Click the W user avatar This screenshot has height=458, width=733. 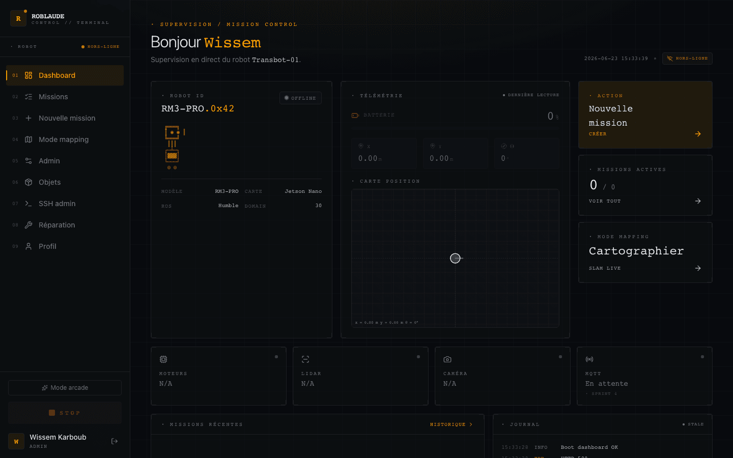point(16,441)
